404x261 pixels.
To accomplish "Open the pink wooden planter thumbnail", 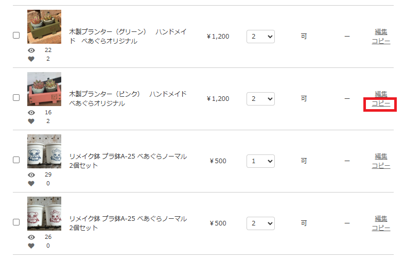I will point(44,89).
